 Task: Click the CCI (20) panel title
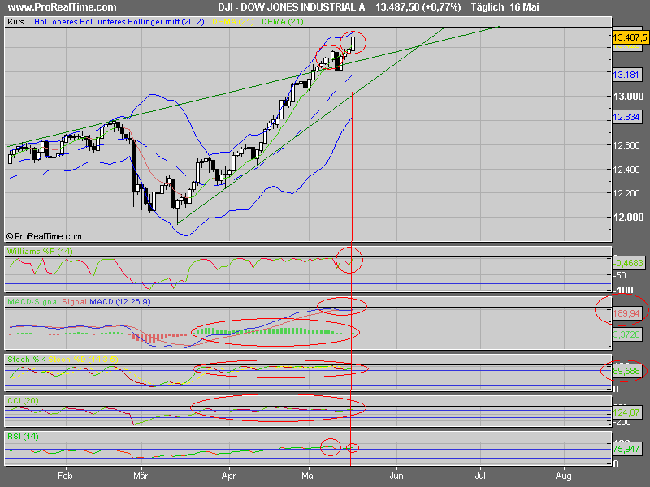click(x=23, y=401)
